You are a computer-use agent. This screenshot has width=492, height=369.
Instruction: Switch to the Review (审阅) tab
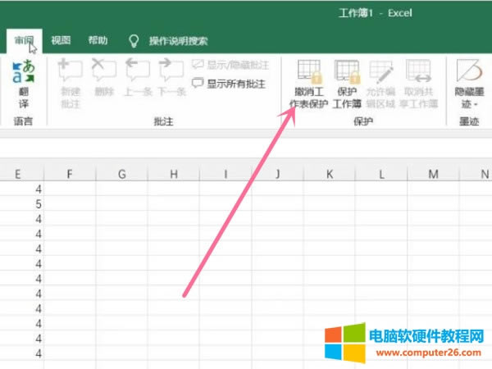(x=23, y=40)
